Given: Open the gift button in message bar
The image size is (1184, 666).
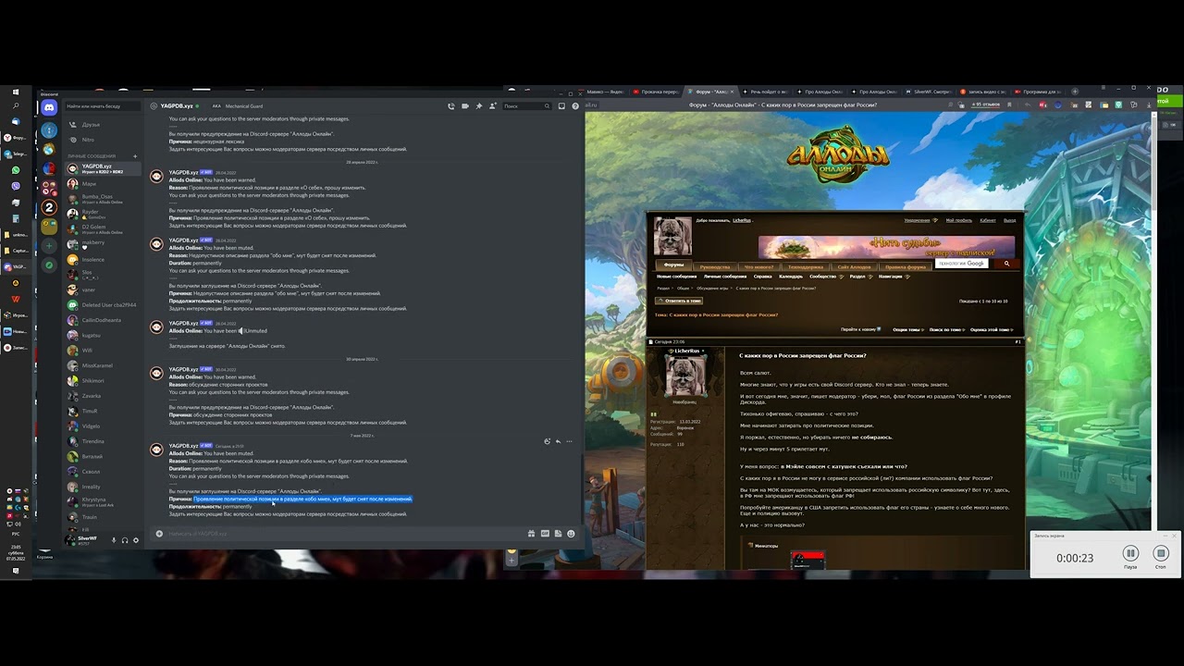Looking at the screenshot, I should pyautogui.click(x=531, y=534).
